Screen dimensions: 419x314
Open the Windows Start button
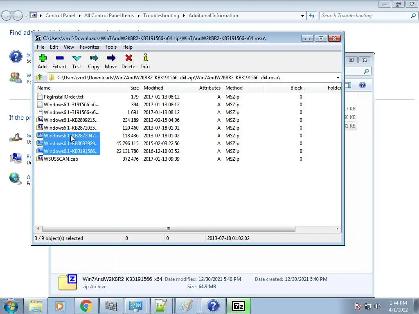tap(11, 306)
